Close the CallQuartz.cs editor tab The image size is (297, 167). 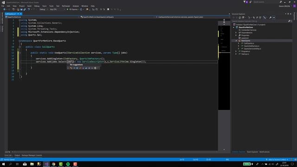point(20,14)
